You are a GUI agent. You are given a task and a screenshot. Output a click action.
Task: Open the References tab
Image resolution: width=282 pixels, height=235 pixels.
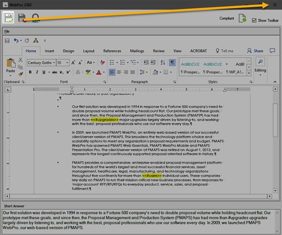[x=112, y=51]
